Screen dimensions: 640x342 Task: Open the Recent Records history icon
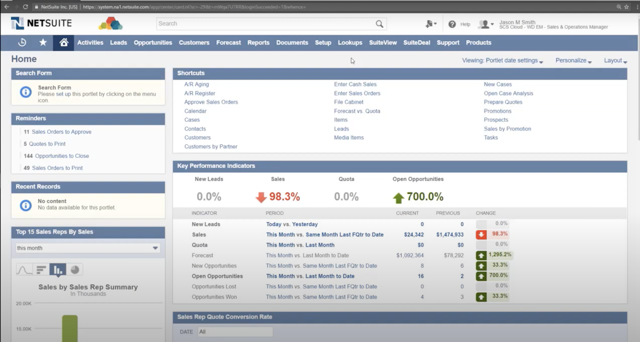click(22, 42)
